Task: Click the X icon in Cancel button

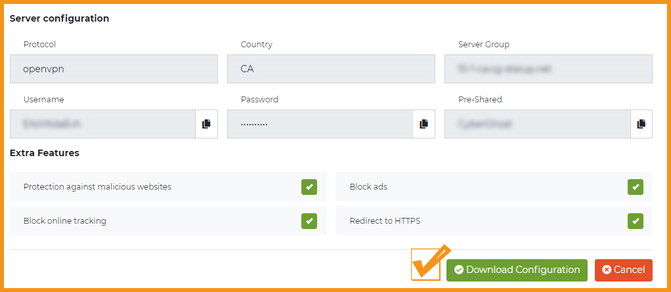Action: pos(607,270)
